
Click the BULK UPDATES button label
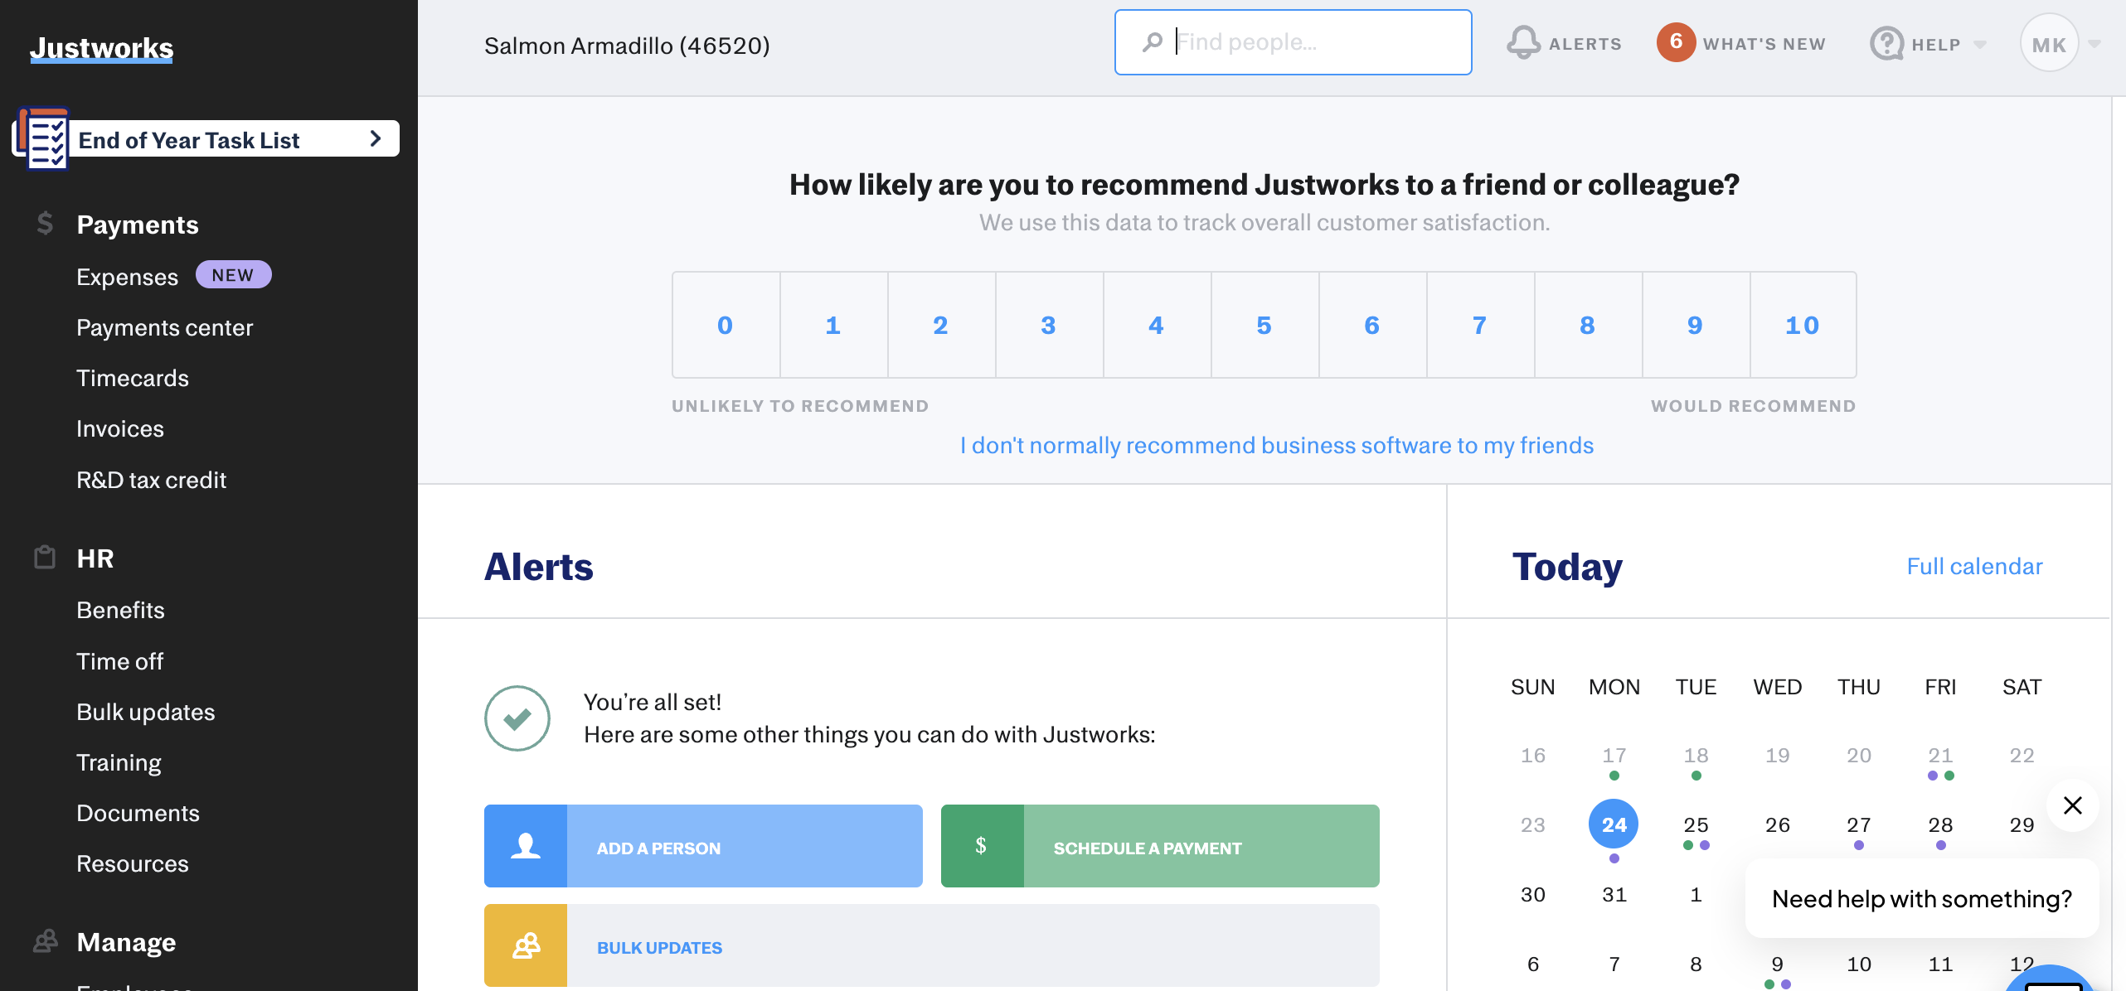tap(659, 947)
